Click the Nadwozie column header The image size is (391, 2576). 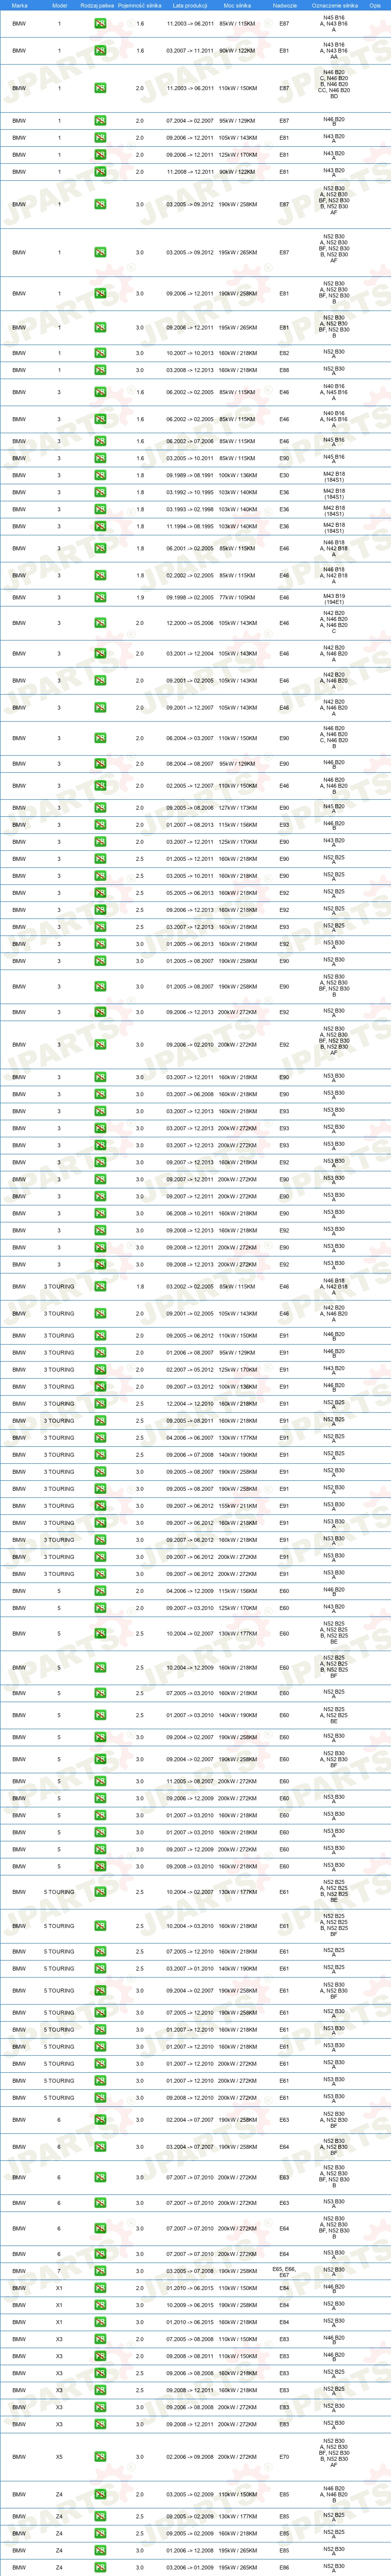pyautogui.click(x=284, y=5)
